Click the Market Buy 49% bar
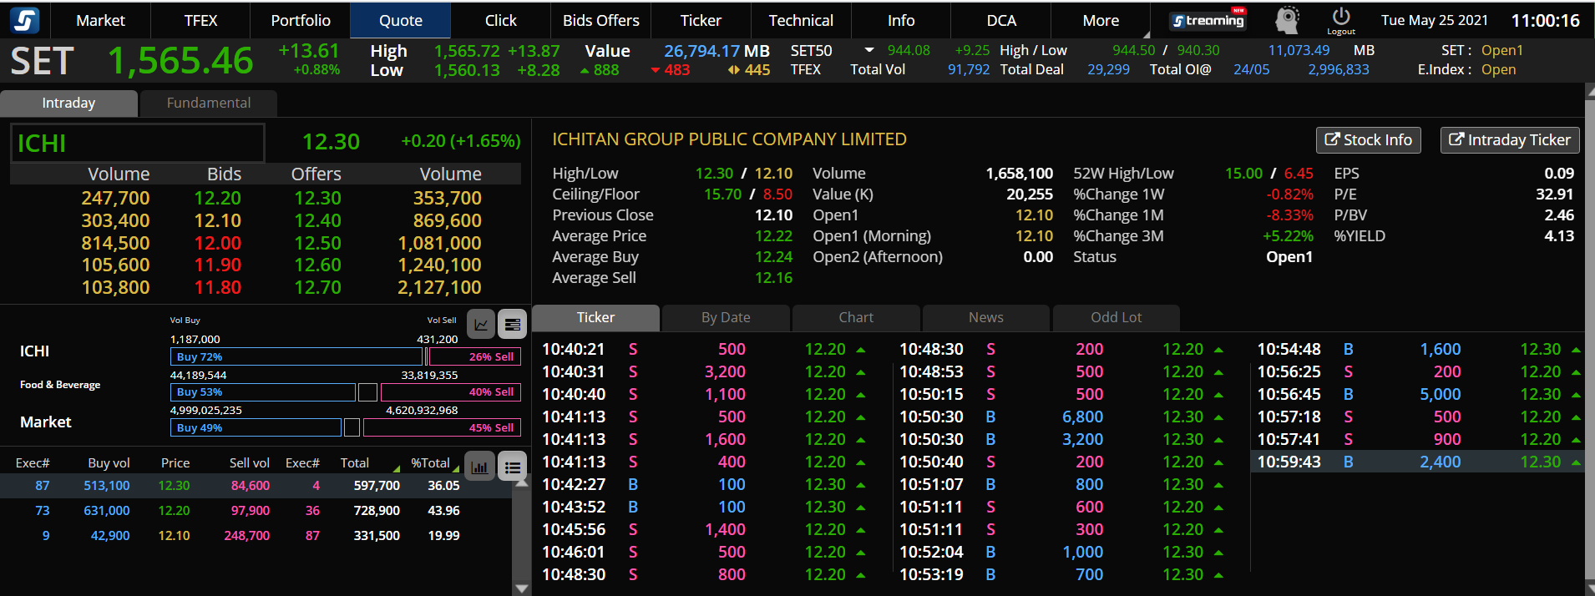Viewport: 1595px width, 596px height. click(256, 427)
